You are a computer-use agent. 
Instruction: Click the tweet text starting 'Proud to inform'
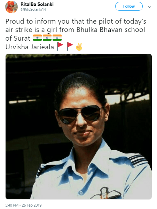click(x=76, y=34)
